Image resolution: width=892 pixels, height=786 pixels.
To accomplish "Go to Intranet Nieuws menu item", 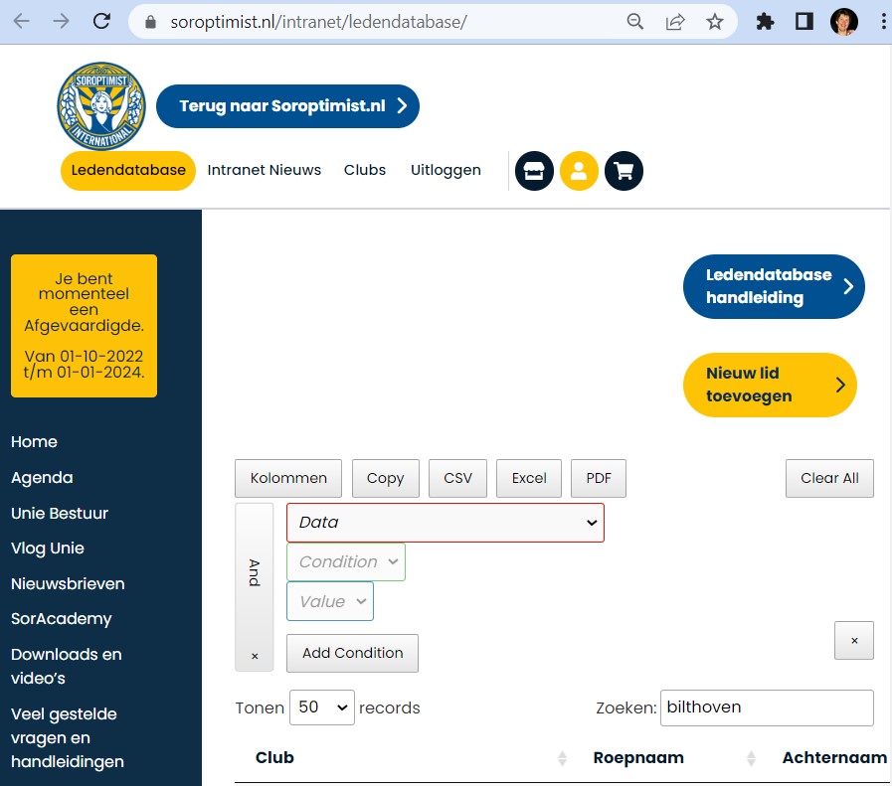I will 265,170.
